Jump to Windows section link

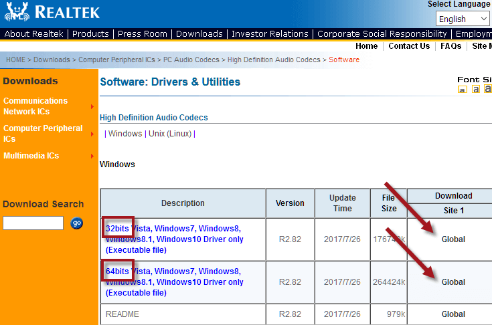[125, 134]
